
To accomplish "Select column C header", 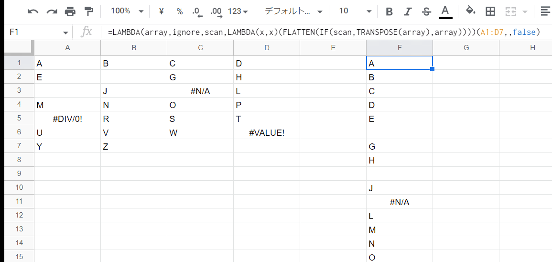I will tap(200, 48).
